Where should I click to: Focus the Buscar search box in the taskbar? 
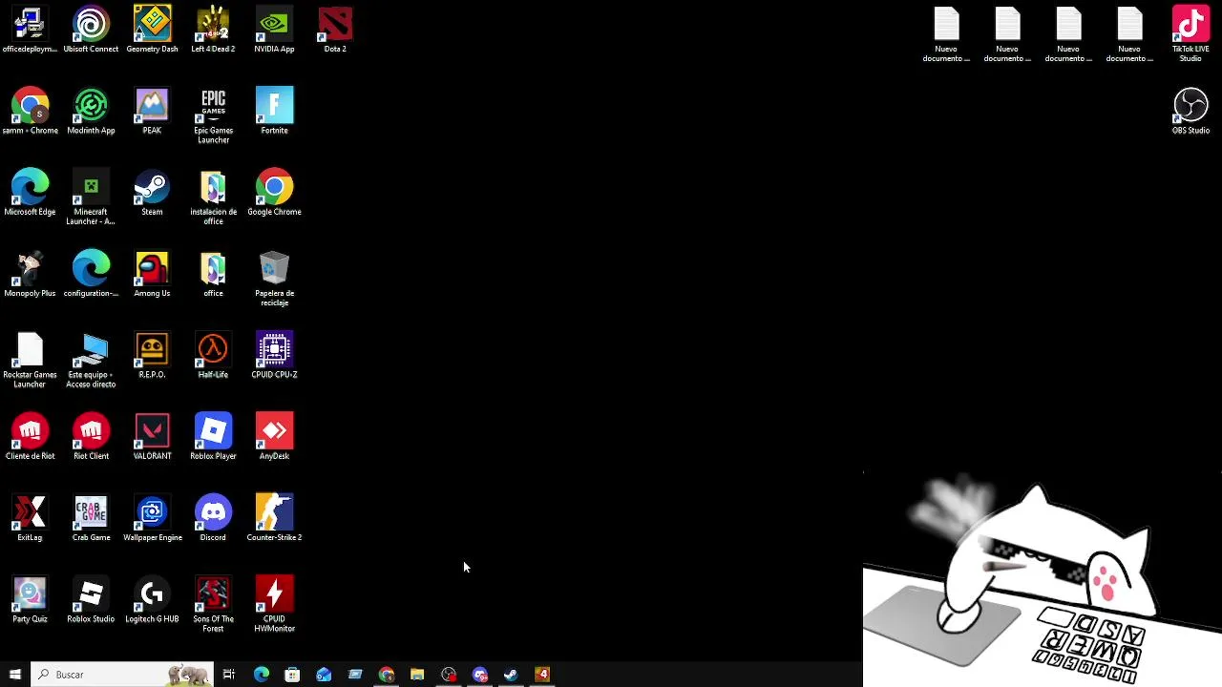(x=122, y=675)
